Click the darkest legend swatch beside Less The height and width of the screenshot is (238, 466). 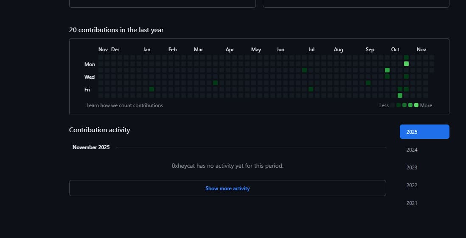click(x=393, y=105)
